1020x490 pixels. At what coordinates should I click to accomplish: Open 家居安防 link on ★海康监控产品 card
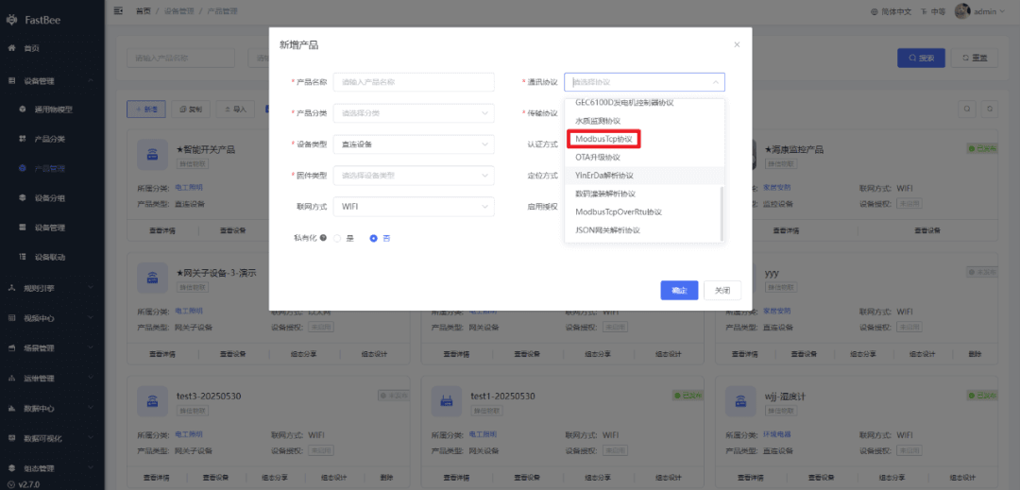[x=776, y=188]
